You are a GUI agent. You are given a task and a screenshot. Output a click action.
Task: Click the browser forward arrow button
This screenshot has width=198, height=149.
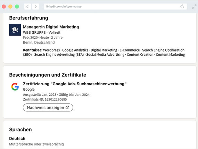pos(35,7)
